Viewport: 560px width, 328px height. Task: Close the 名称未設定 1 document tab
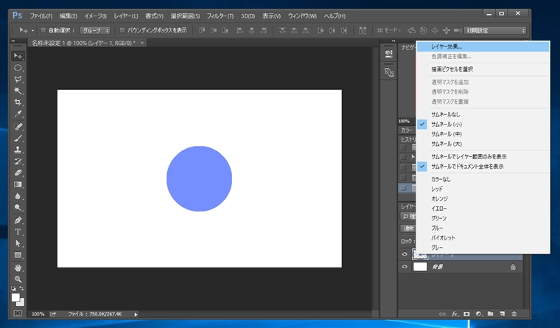pyautogui.click(x=142, y=43)
